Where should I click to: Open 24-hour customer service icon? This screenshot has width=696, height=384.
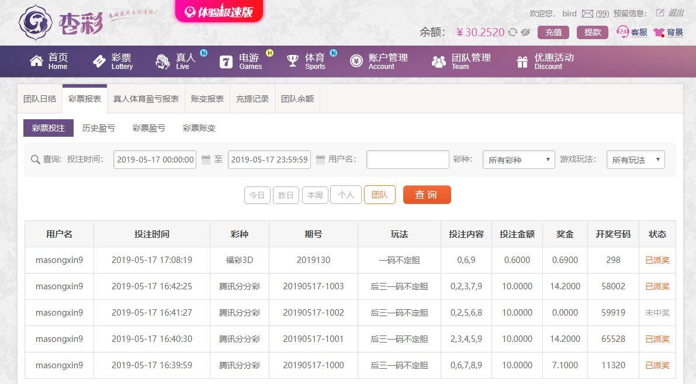tap(623, 32)
